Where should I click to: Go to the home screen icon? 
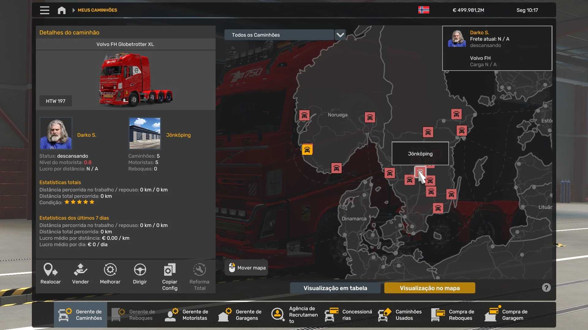pyautogui.click(x=62, y=10)
